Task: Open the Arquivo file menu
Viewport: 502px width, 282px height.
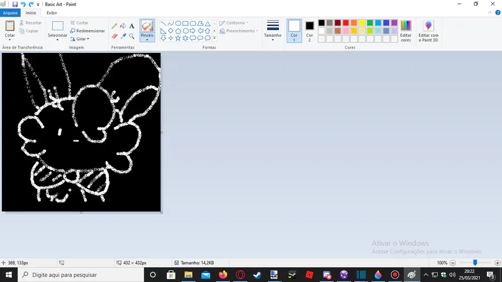Action: point(10,13)
